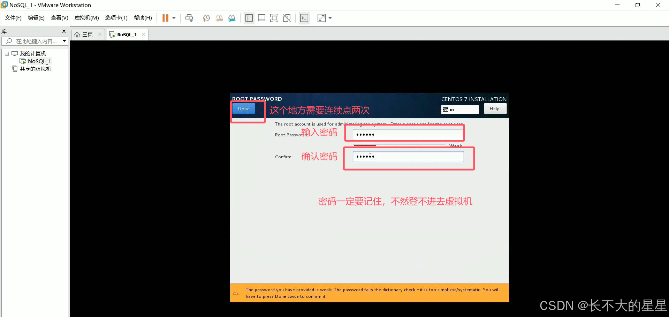Click the pause virtual machine icon
This screenshot has height=317, width=669.
coord(165,18)
